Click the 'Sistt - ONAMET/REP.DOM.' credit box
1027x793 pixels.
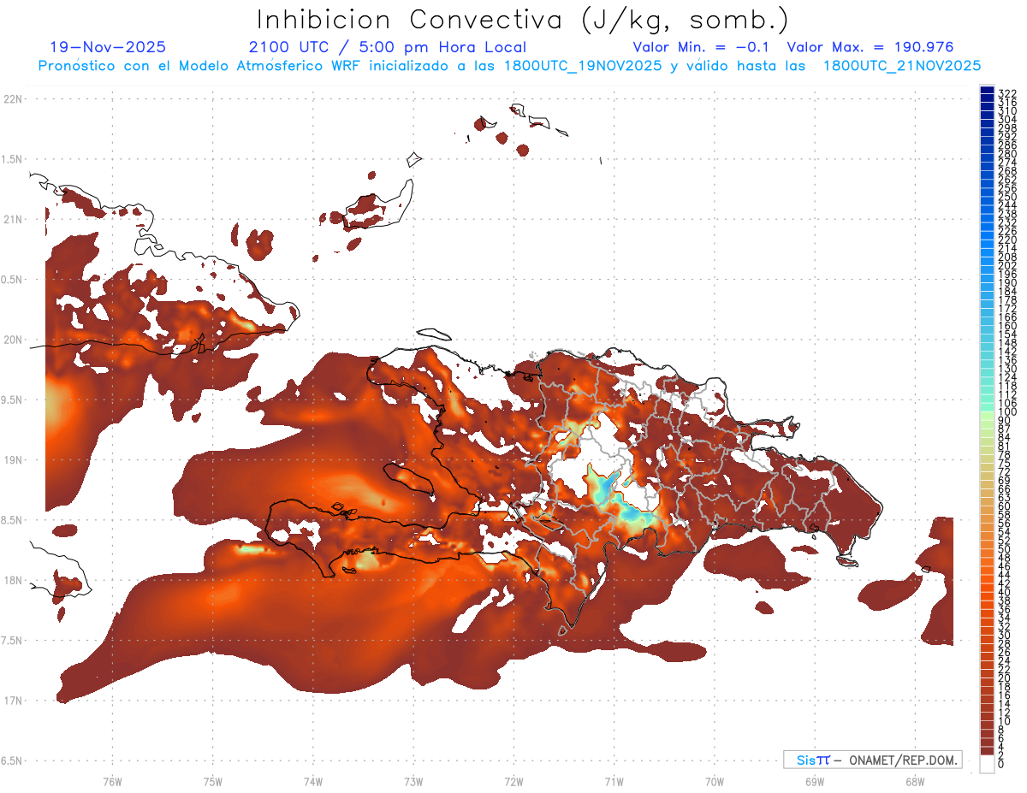872,760
